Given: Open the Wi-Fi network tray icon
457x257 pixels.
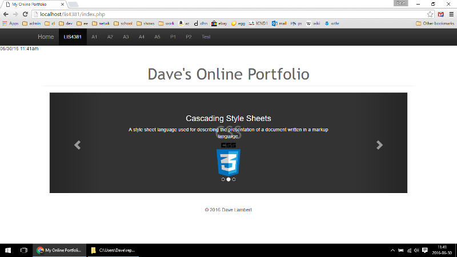Looking at the screenshot, I should pyautogui.click(x=409, y=250).
